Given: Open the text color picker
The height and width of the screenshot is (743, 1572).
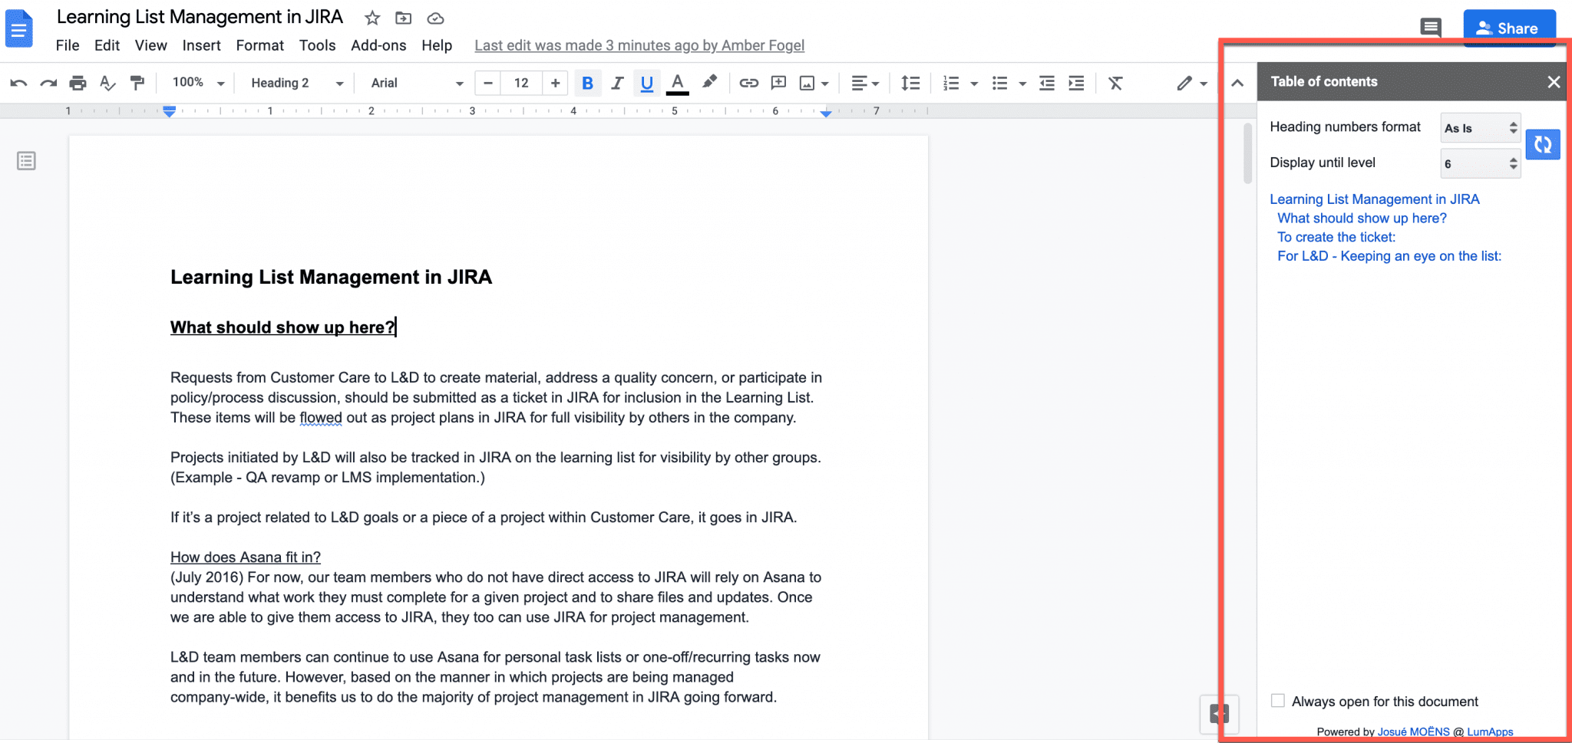Looking at the screenshot, I should 676,83.
